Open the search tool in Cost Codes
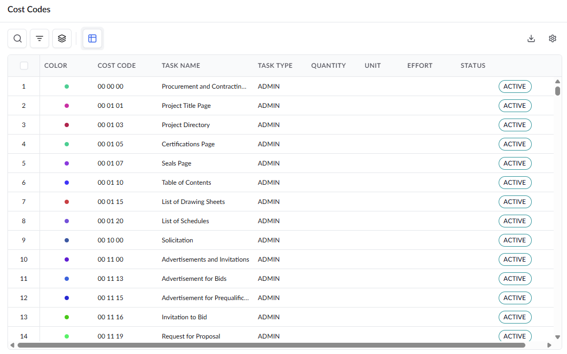 tap(18, 38)
